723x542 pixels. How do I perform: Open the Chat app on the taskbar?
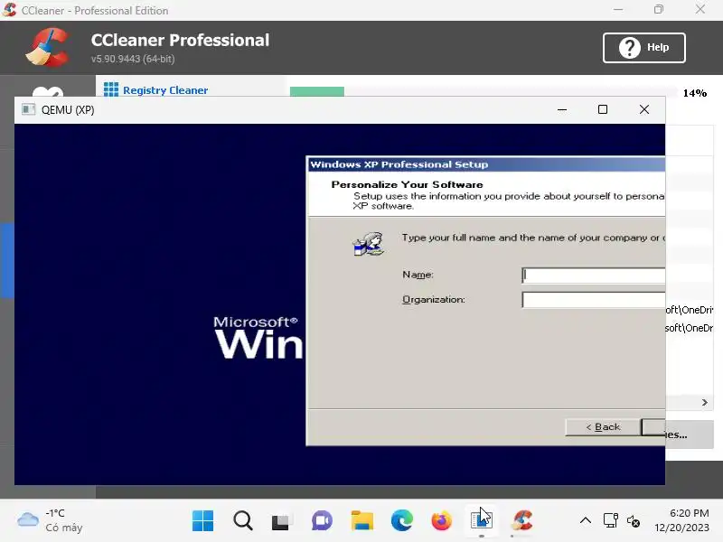322,521
